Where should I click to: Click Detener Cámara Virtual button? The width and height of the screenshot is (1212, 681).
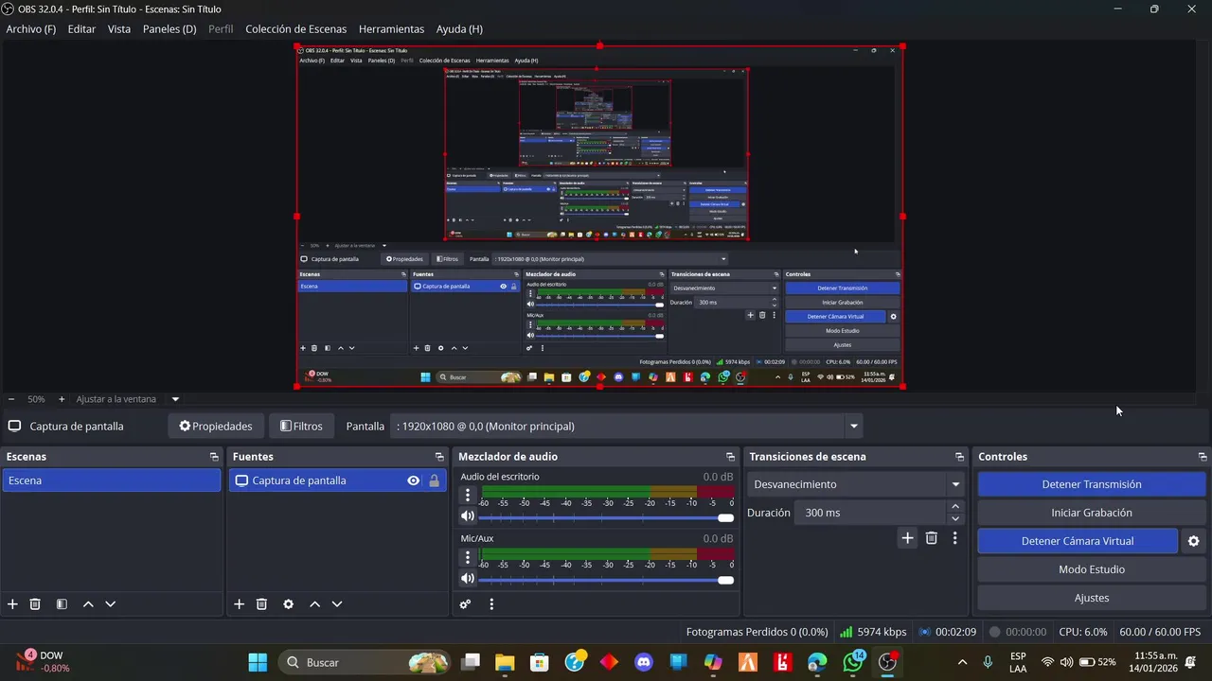pyautogui.click(x=1078, y=541)
